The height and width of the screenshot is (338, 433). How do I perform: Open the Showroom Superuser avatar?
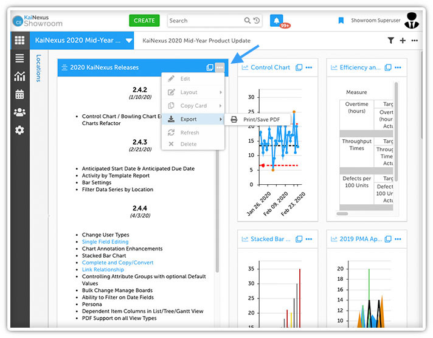coord(412,21)
